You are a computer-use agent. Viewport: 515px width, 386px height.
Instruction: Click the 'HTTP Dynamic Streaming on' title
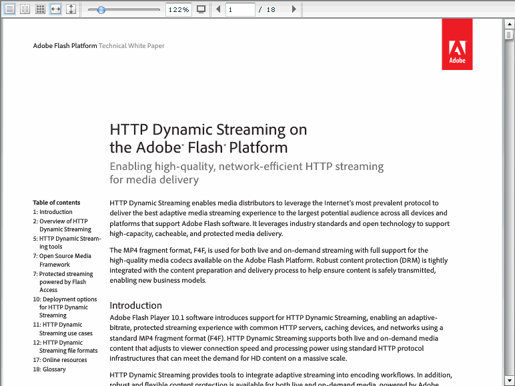[x=208, y=129]
